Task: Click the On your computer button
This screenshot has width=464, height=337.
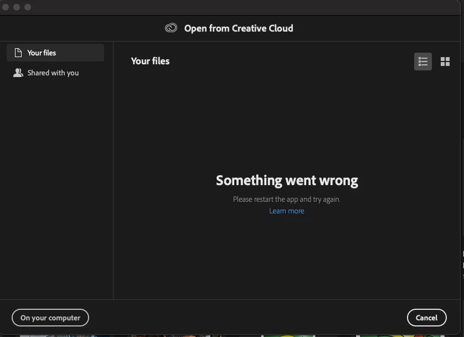Action: [50, 318]
